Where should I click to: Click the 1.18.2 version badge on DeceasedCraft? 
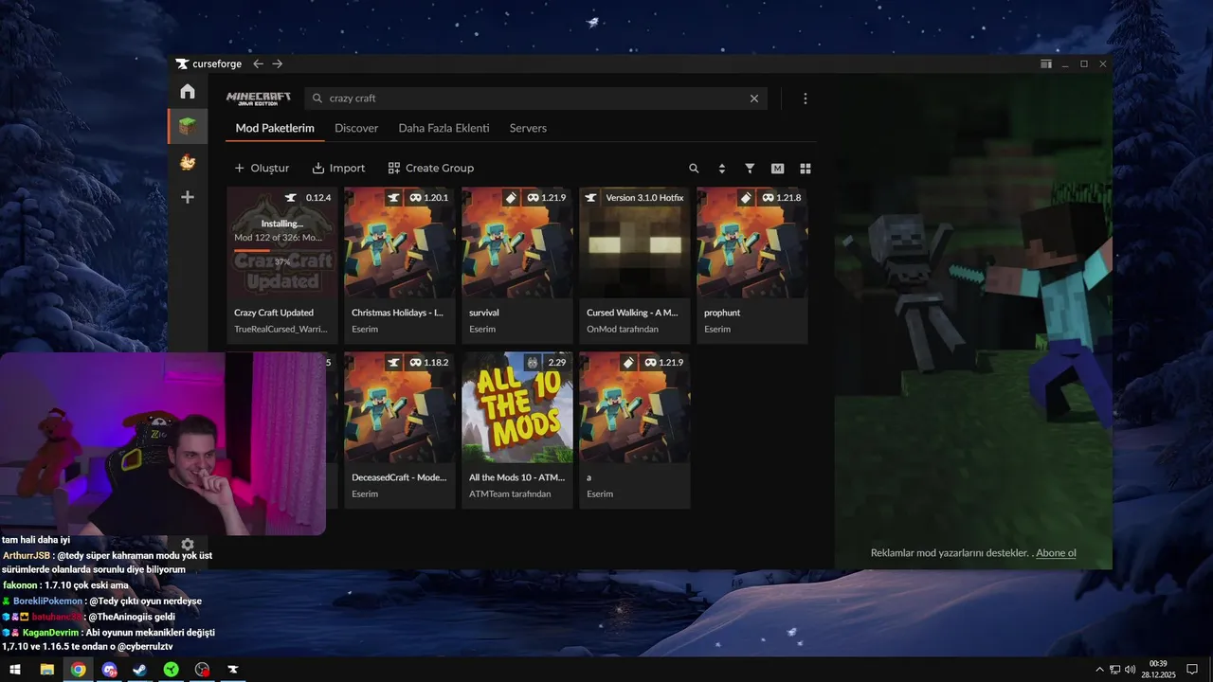pos(428,363)
